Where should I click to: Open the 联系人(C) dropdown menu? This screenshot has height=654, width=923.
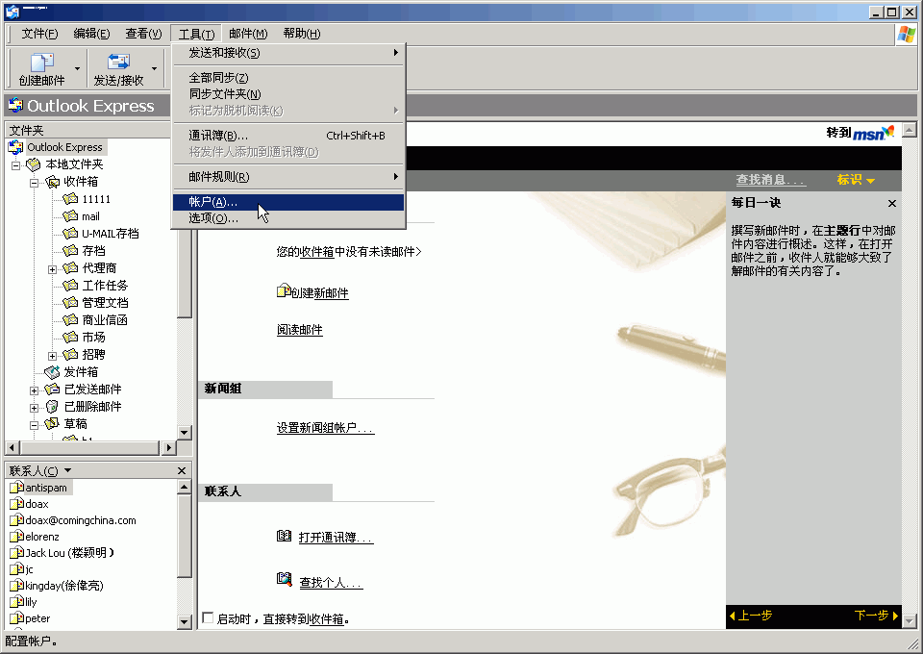[x=67, y=470]
